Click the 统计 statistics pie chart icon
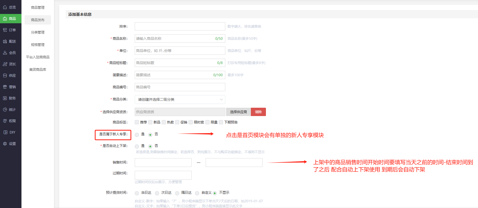Image resolution: width=478 pixels, height=208 pixels. [5, 110]
